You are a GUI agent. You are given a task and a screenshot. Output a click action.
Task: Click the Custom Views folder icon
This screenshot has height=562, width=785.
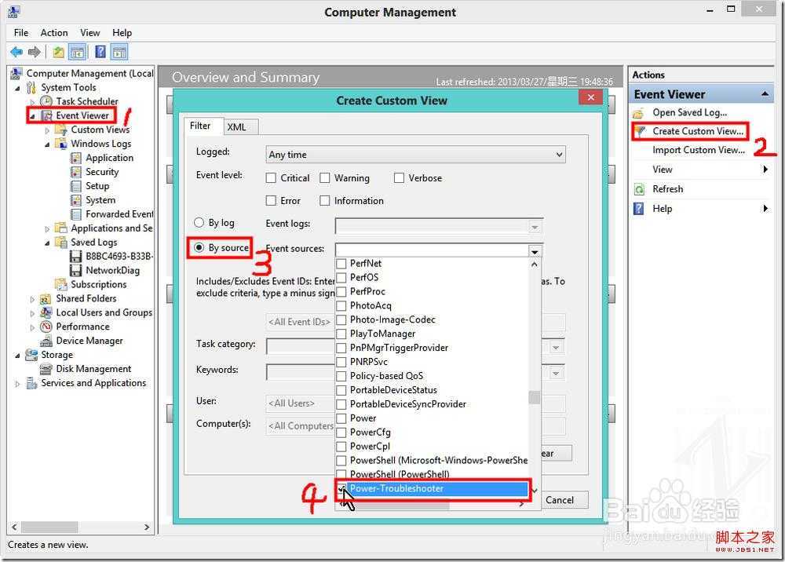click(61, 130)
